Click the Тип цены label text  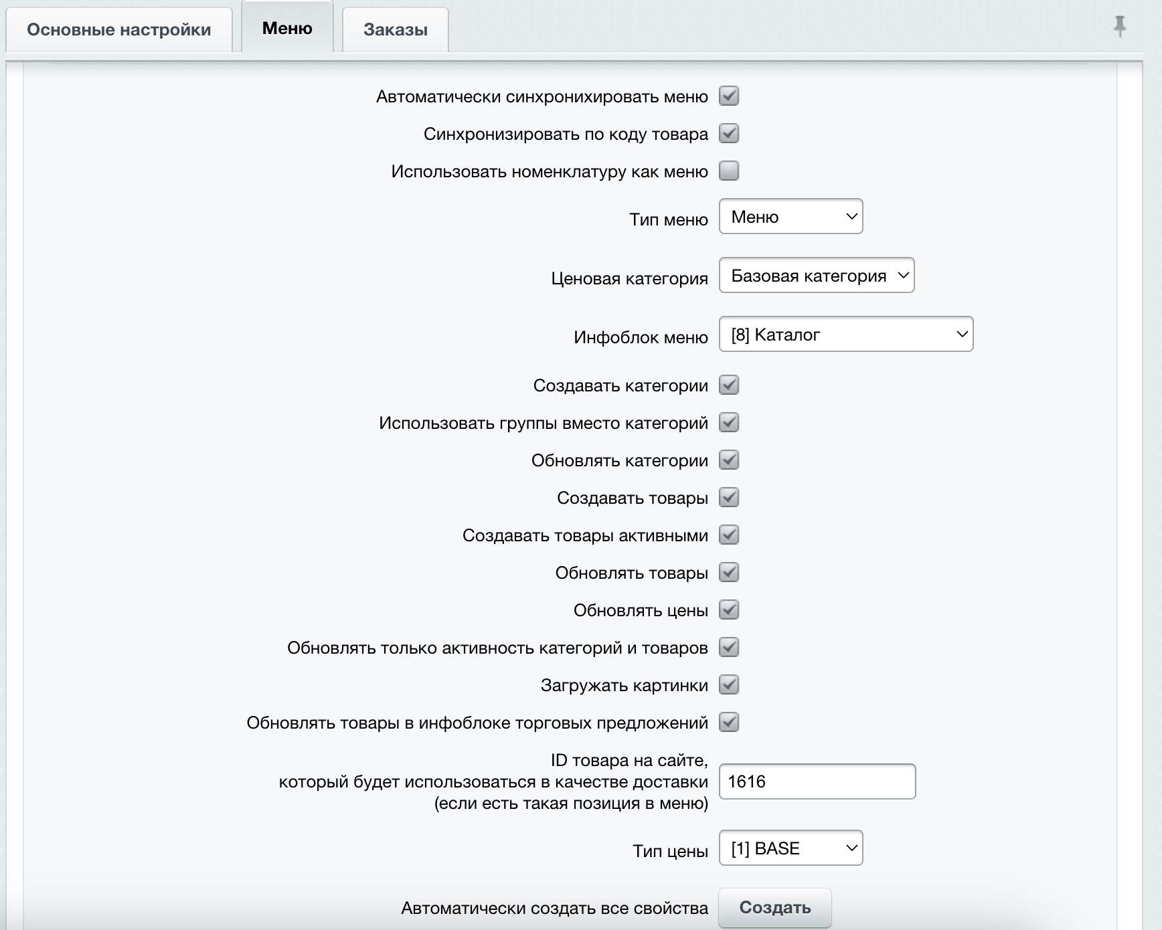[670, 852]
